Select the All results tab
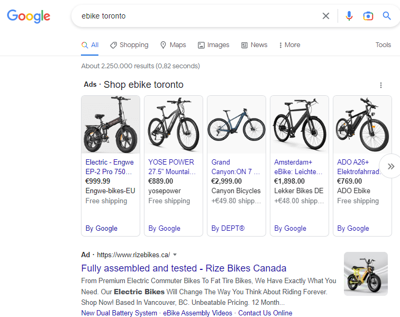This screenshot has height=317, width=400. tap(90, 45)
